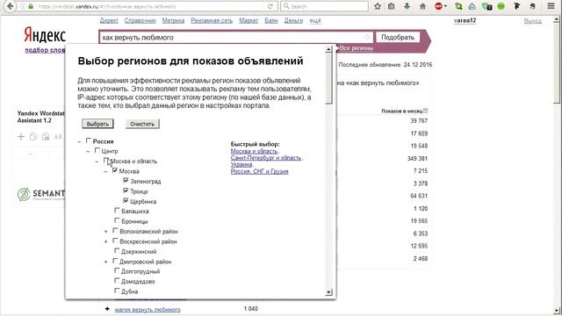Screen dimensions: 562x316
Task: Uncheck the Троицк checkbox
Action: (x=126, y=190)
